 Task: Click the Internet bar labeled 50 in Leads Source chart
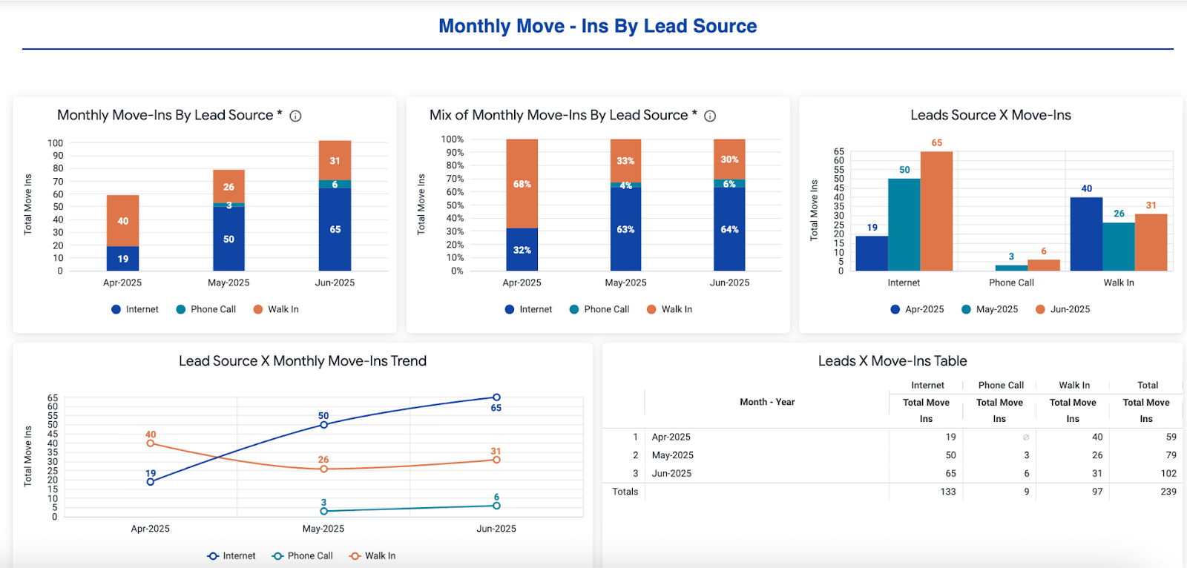pyautogui.click(x=904, y=222)
